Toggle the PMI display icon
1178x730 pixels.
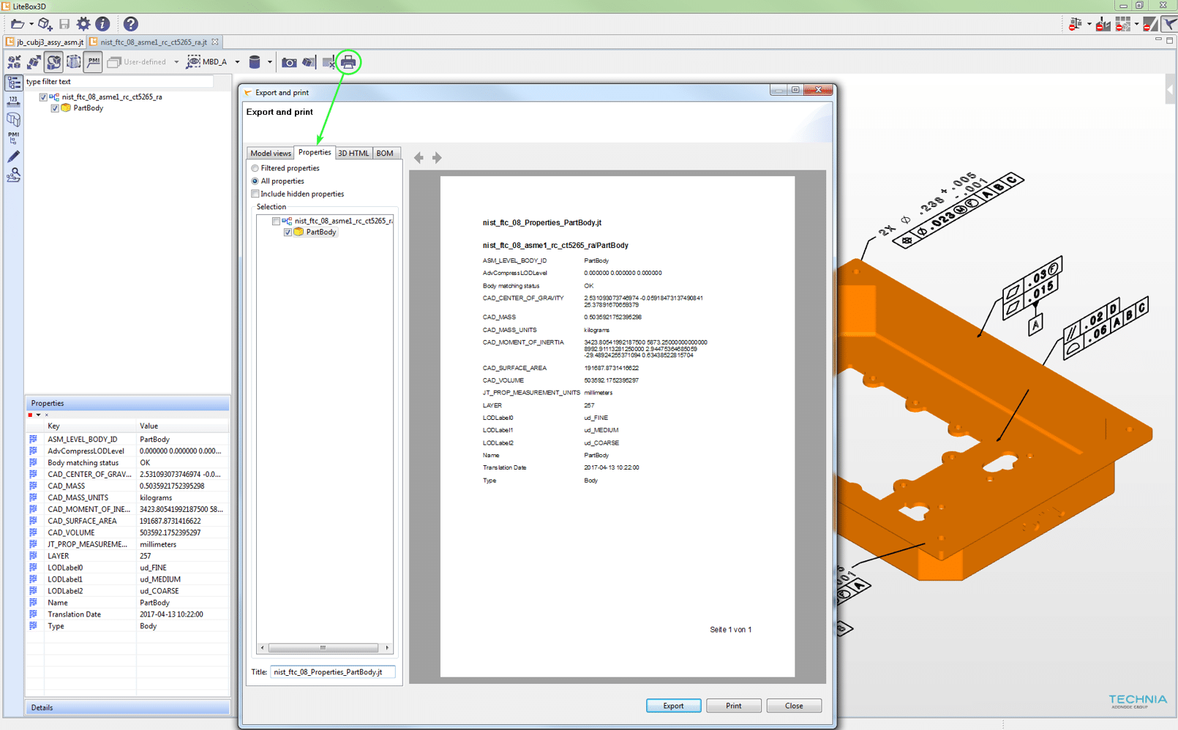pos(93,62)
